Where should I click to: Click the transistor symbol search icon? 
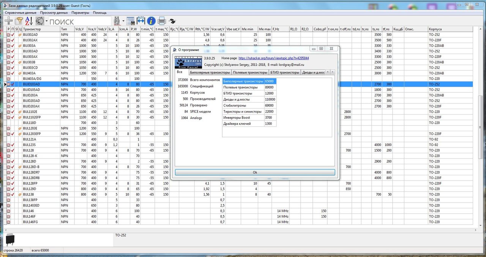pyautogui.click(x=40, y=21)
